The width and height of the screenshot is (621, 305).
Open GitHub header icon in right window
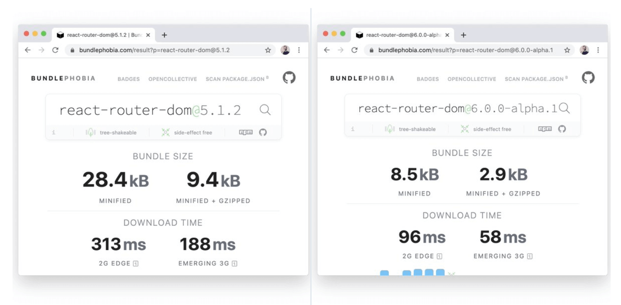[x=588, y=78]
